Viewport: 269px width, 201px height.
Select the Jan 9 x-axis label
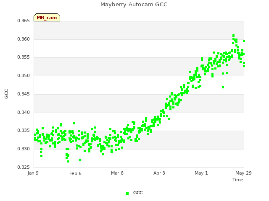pyautogui.click(x=33, y=173)
